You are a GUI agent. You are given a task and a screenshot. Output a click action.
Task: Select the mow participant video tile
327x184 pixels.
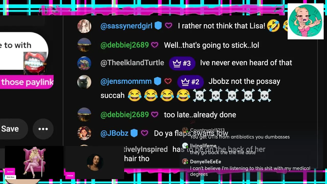coord(95,163)
